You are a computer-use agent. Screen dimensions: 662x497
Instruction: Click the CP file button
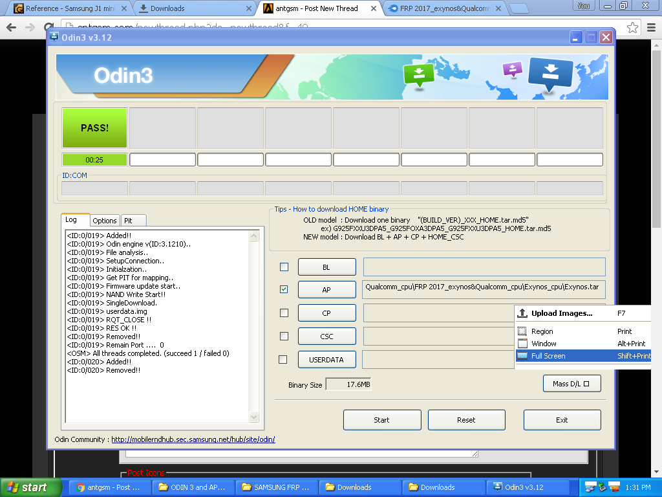coord(326,313)
